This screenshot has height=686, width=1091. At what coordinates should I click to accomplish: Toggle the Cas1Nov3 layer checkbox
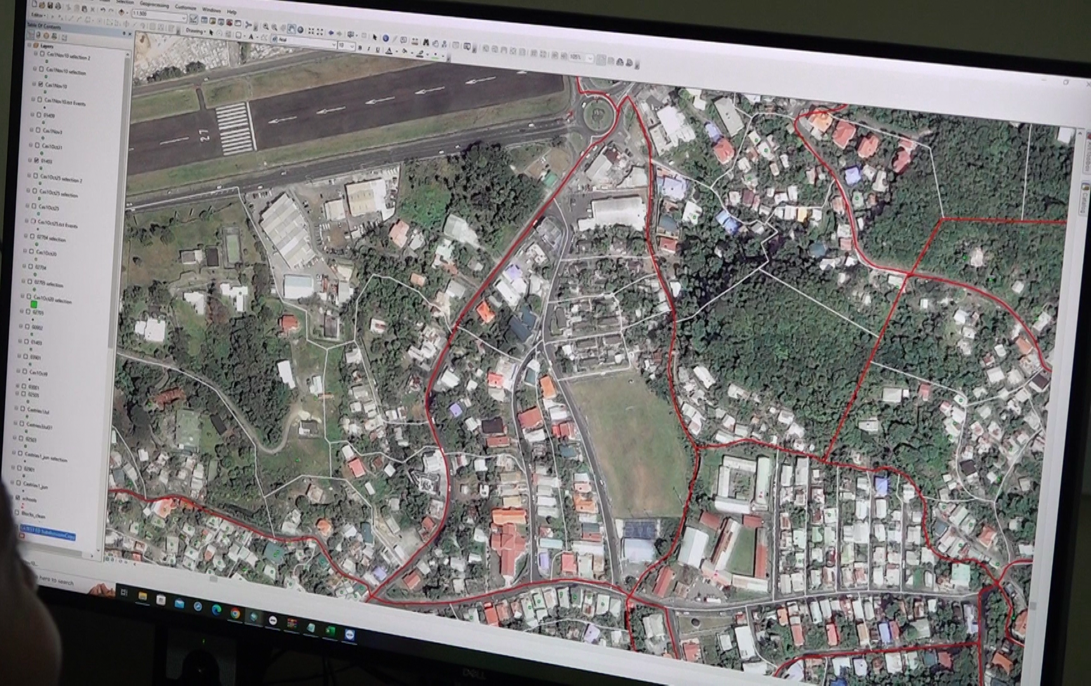click(x=37, y=130)
